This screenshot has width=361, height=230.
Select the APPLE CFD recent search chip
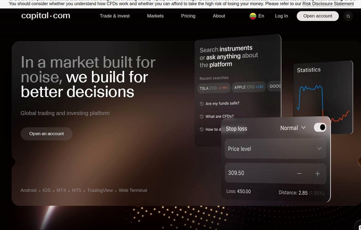click(x=249, y=87)
